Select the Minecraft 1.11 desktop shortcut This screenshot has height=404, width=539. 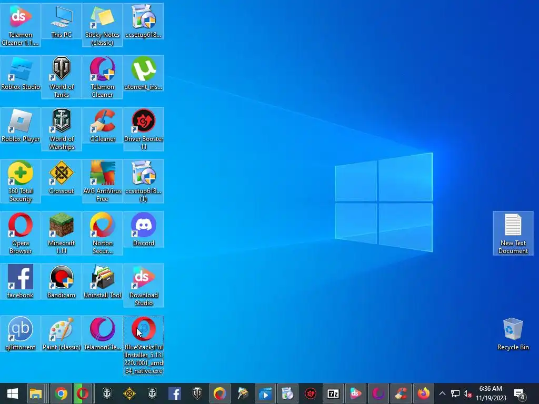coord(61,233)
